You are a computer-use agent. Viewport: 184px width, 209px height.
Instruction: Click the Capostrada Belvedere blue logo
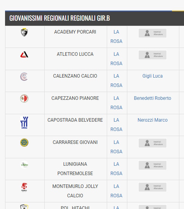(x=24, y=122)
